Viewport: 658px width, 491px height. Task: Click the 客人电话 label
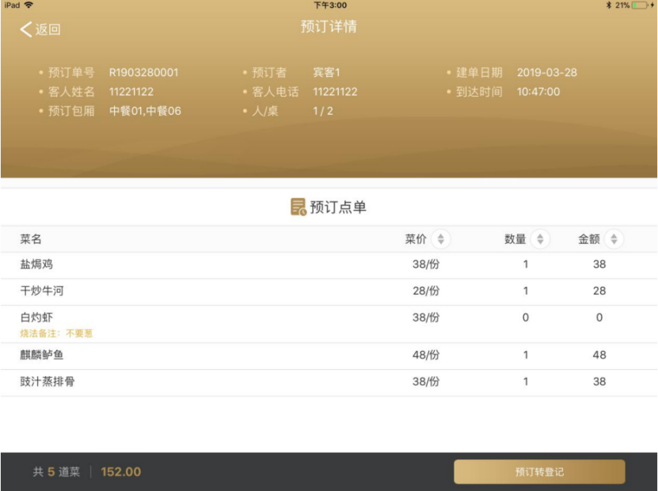(276, 92)
